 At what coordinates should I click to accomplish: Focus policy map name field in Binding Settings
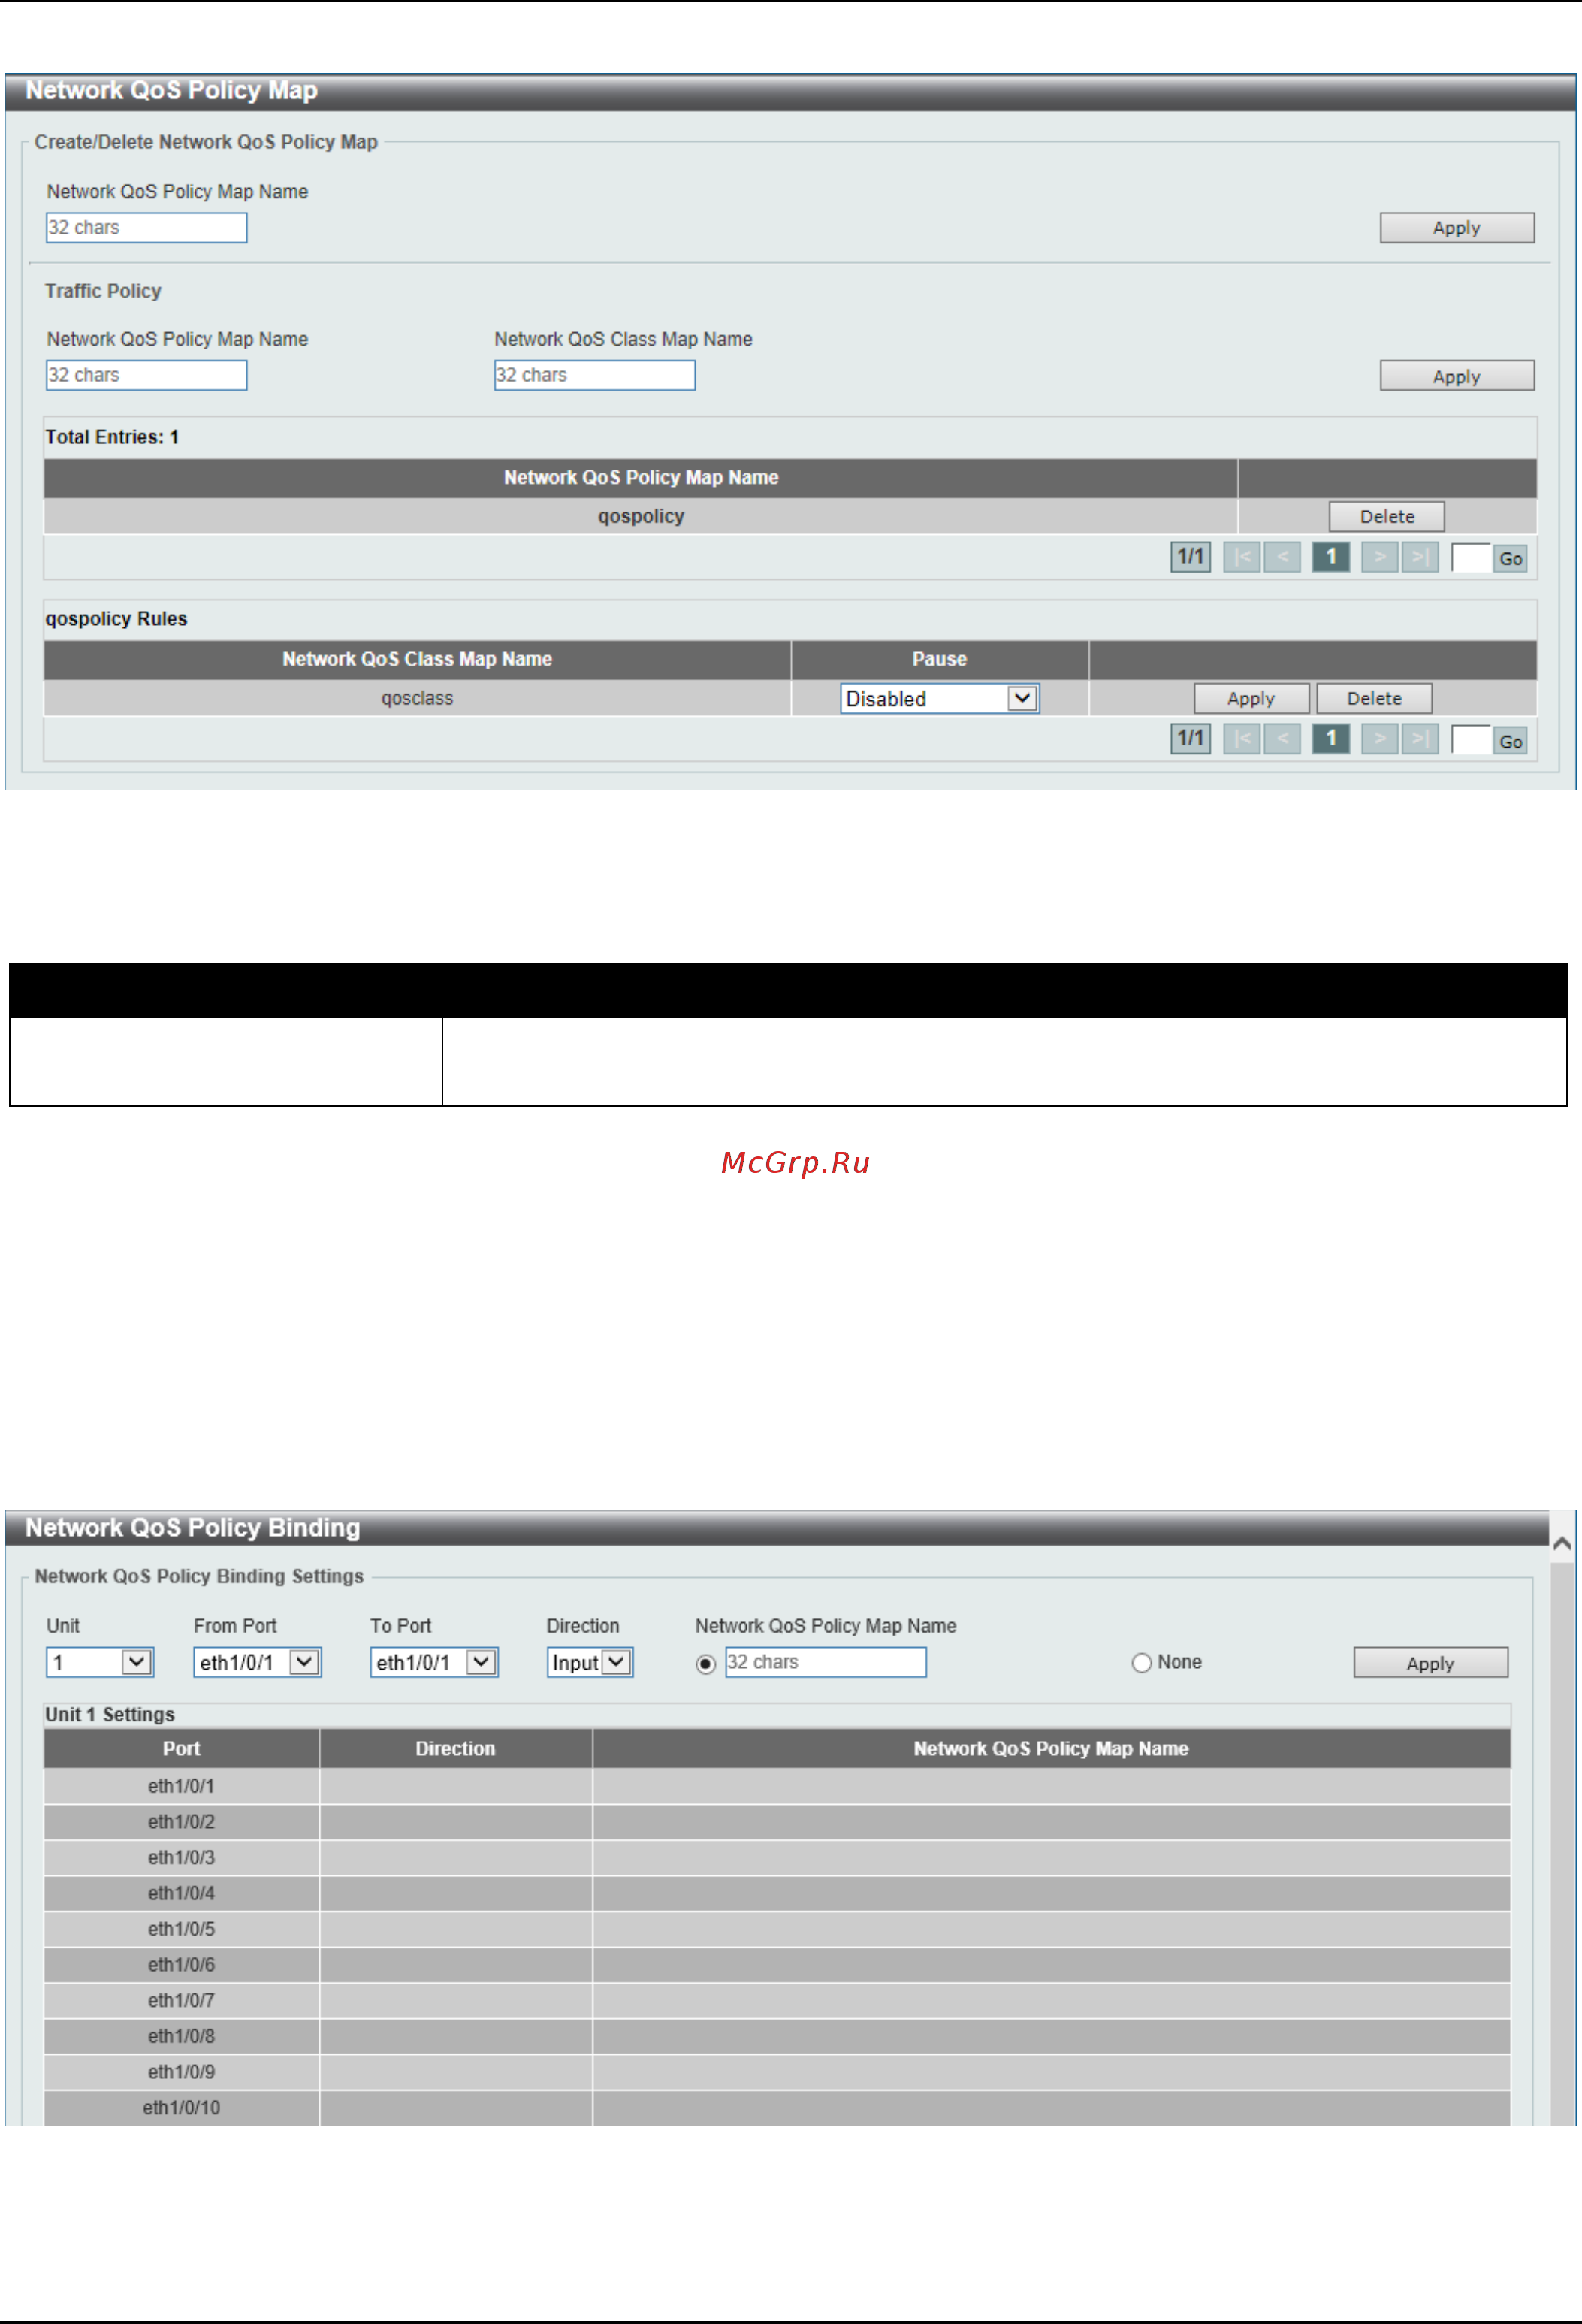[x=826, y=1663]
